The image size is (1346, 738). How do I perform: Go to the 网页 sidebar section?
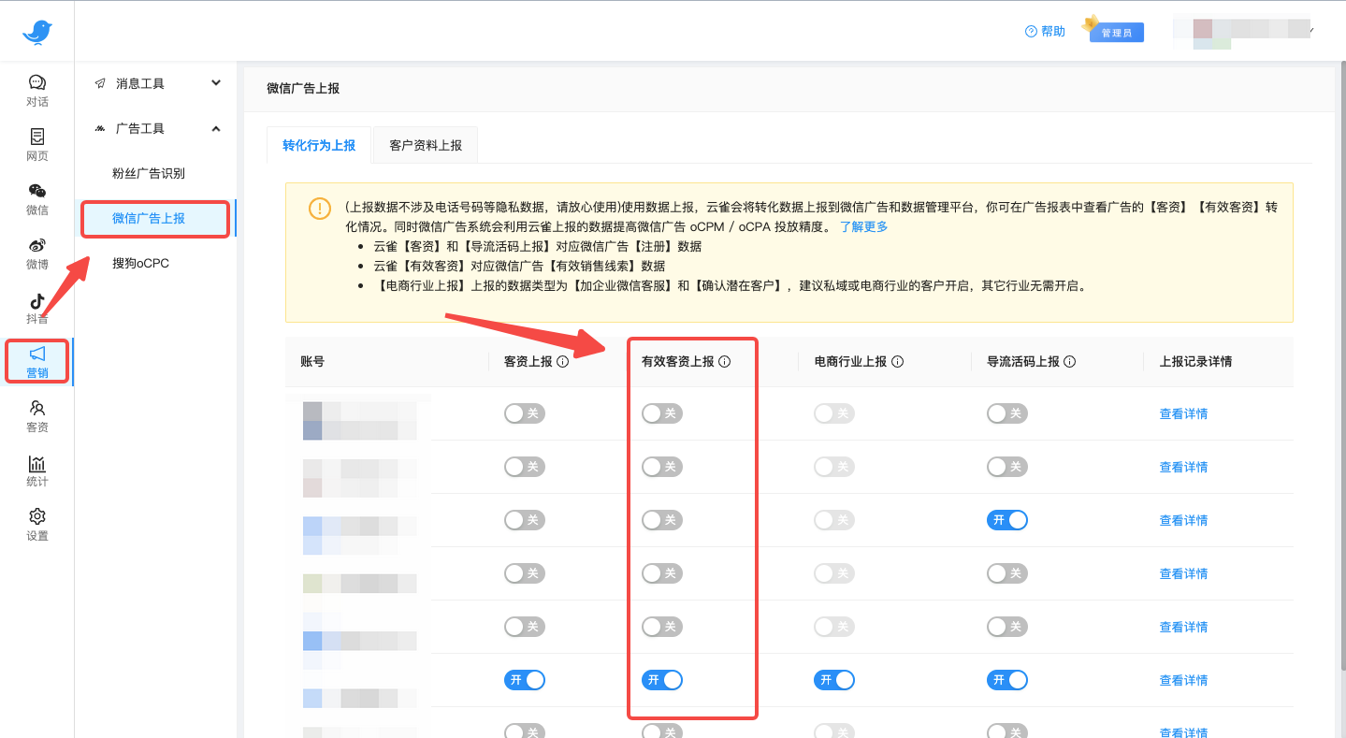(x=37, y=145)
